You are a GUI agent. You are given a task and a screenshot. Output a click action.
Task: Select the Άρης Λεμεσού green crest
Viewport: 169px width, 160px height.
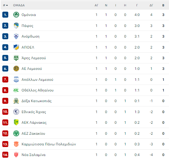pos(16,58)
